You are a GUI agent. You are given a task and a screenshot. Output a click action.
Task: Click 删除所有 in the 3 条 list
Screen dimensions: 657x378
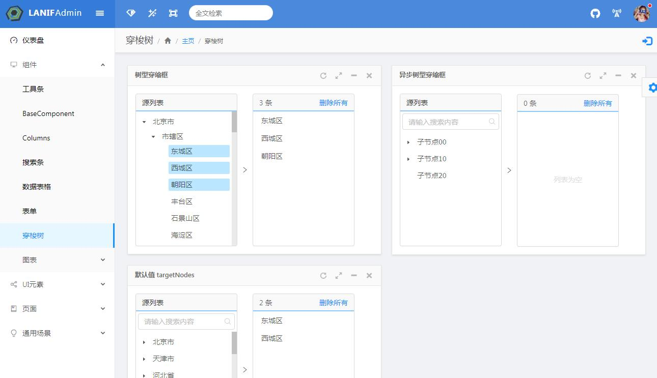334,103
